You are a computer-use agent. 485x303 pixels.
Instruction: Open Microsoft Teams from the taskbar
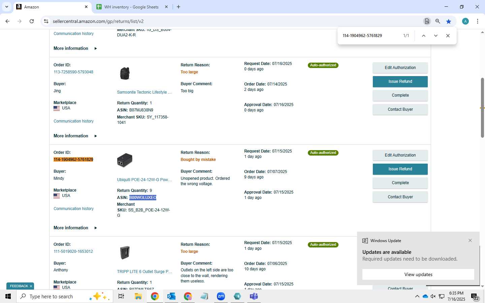(254, 296)
